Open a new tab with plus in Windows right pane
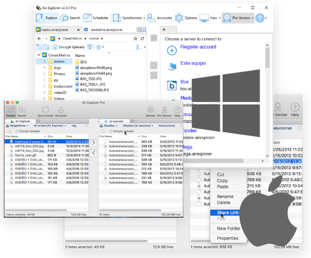The image size is (311, 258). click(x=164, y=30)
